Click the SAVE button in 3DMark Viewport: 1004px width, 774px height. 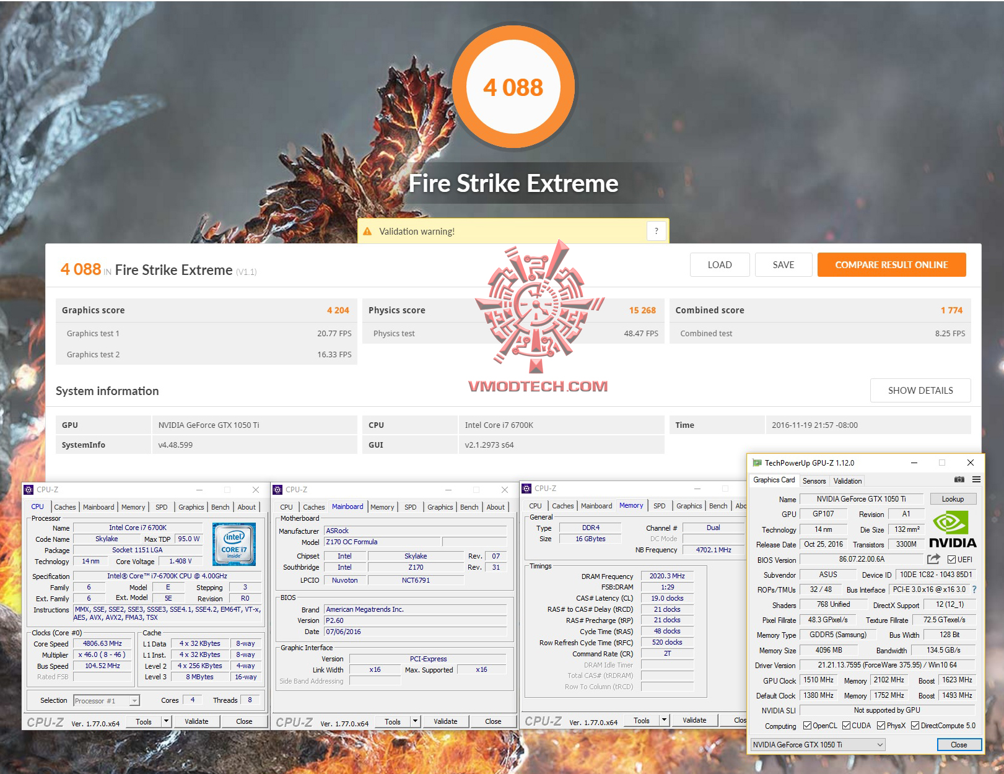click(783, 265)
